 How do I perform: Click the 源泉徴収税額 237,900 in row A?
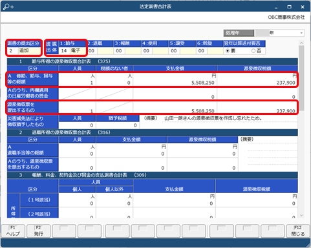[286, 83]
